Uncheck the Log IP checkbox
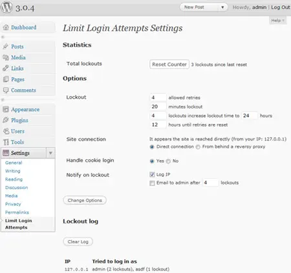 click(152, 174)
